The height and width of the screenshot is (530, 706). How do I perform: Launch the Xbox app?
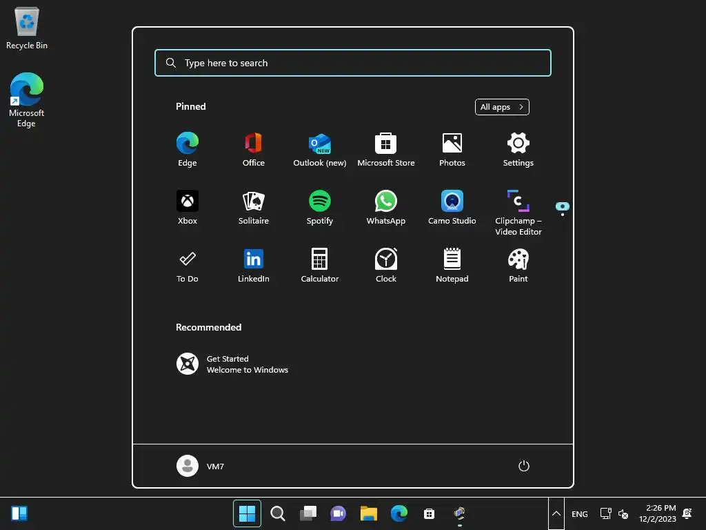(x=188, y=207)
